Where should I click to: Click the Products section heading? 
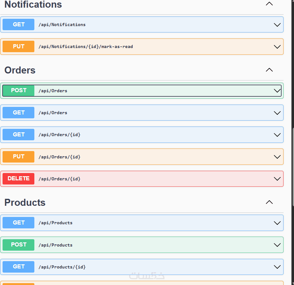coord(25,203)
